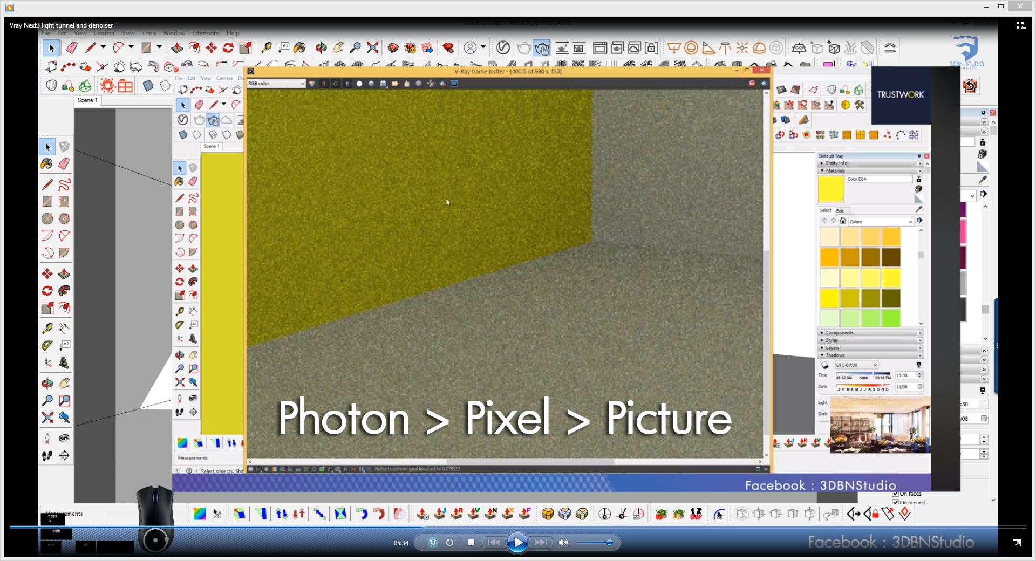Toggle show shadows icon in Shadows panel
Image resolution: width=1036 pixels, height=561 pixels.
(825, 365)
